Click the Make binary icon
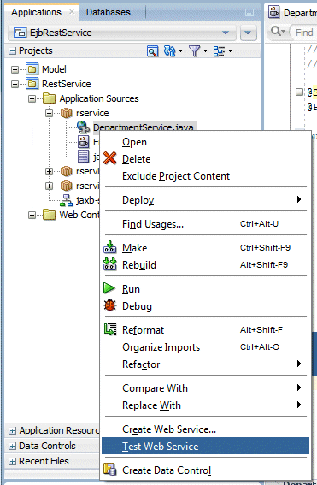The image size is (317, 485). 110,247
